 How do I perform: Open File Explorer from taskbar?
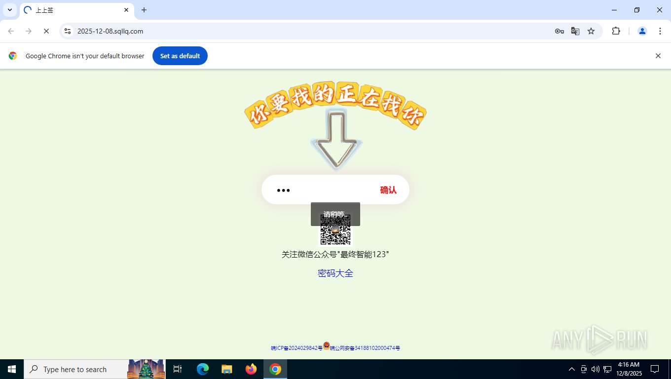tap(227, 369)
